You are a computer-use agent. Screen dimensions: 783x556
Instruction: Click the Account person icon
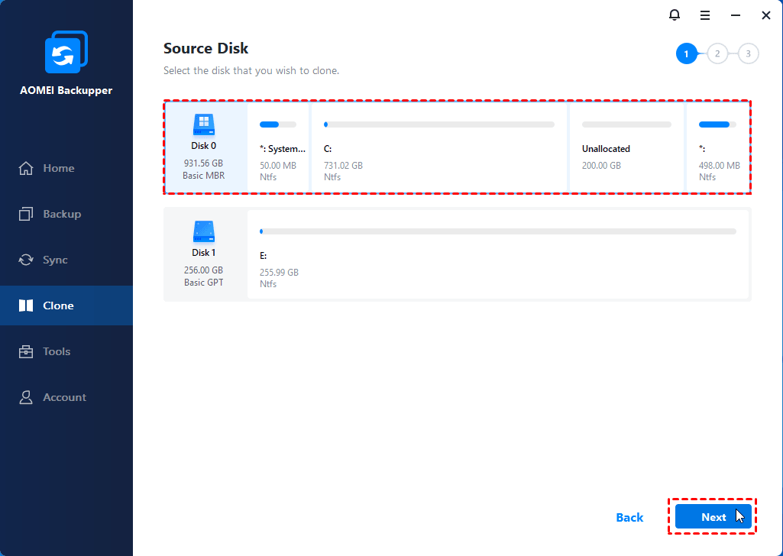coord(27,397)
